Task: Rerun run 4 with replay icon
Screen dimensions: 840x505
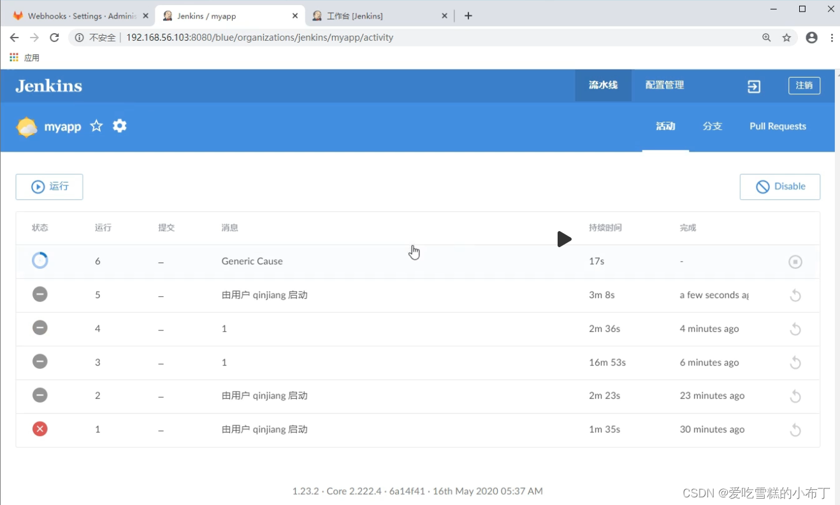Action: click(795, 329)
